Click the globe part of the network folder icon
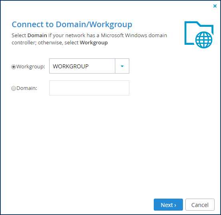The width and height of the screenshot is (221, 215). [x=204, y=40]
